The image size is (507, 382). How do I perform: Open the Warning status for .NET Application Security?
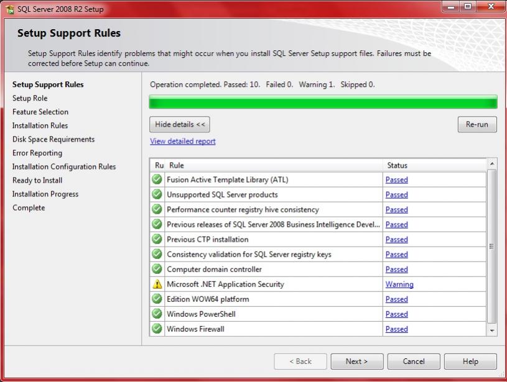(399, 284)
